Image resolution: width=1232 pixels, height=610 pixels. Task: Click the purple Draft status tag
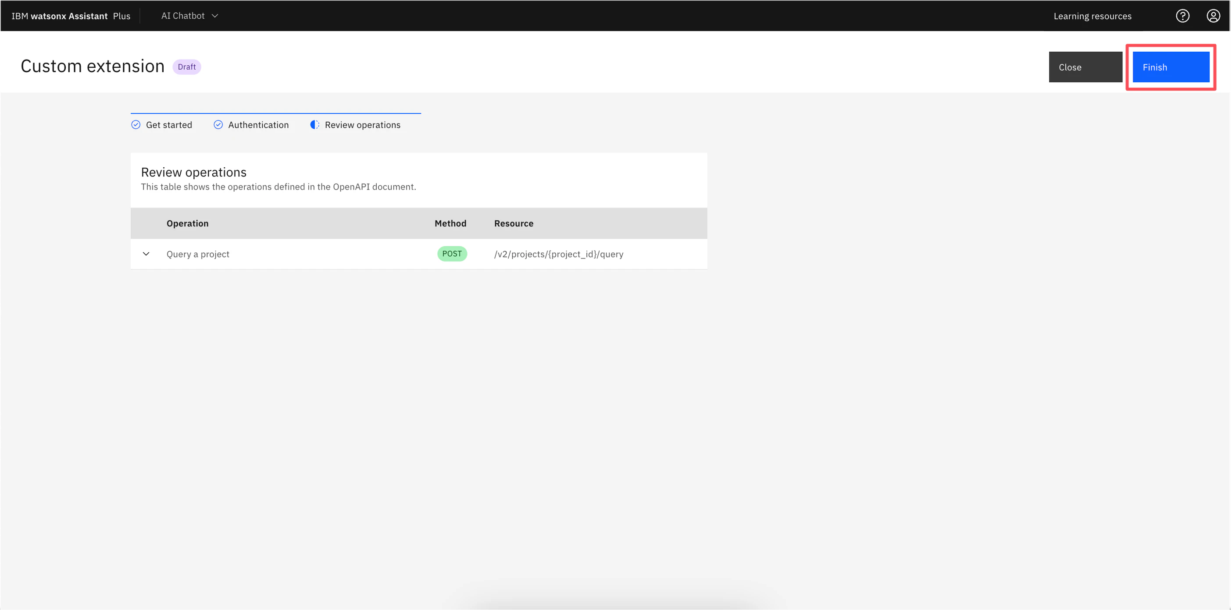pyautogui.click(x=186, y=67)
